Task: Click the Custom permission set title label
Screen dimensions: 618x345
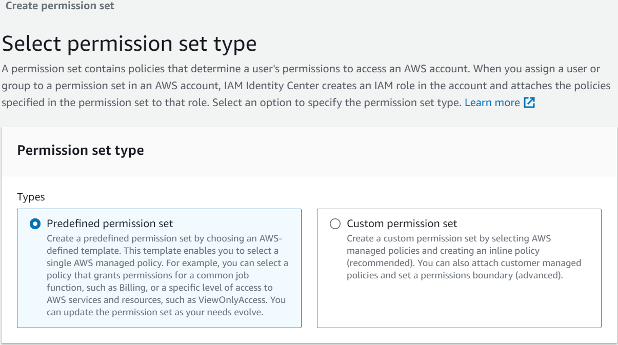Action: point(402,224)
